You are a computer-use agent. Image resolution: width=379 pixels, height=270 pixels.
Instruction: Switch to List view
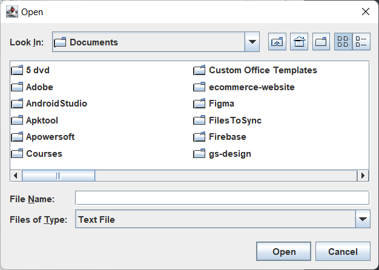(343, 42)
